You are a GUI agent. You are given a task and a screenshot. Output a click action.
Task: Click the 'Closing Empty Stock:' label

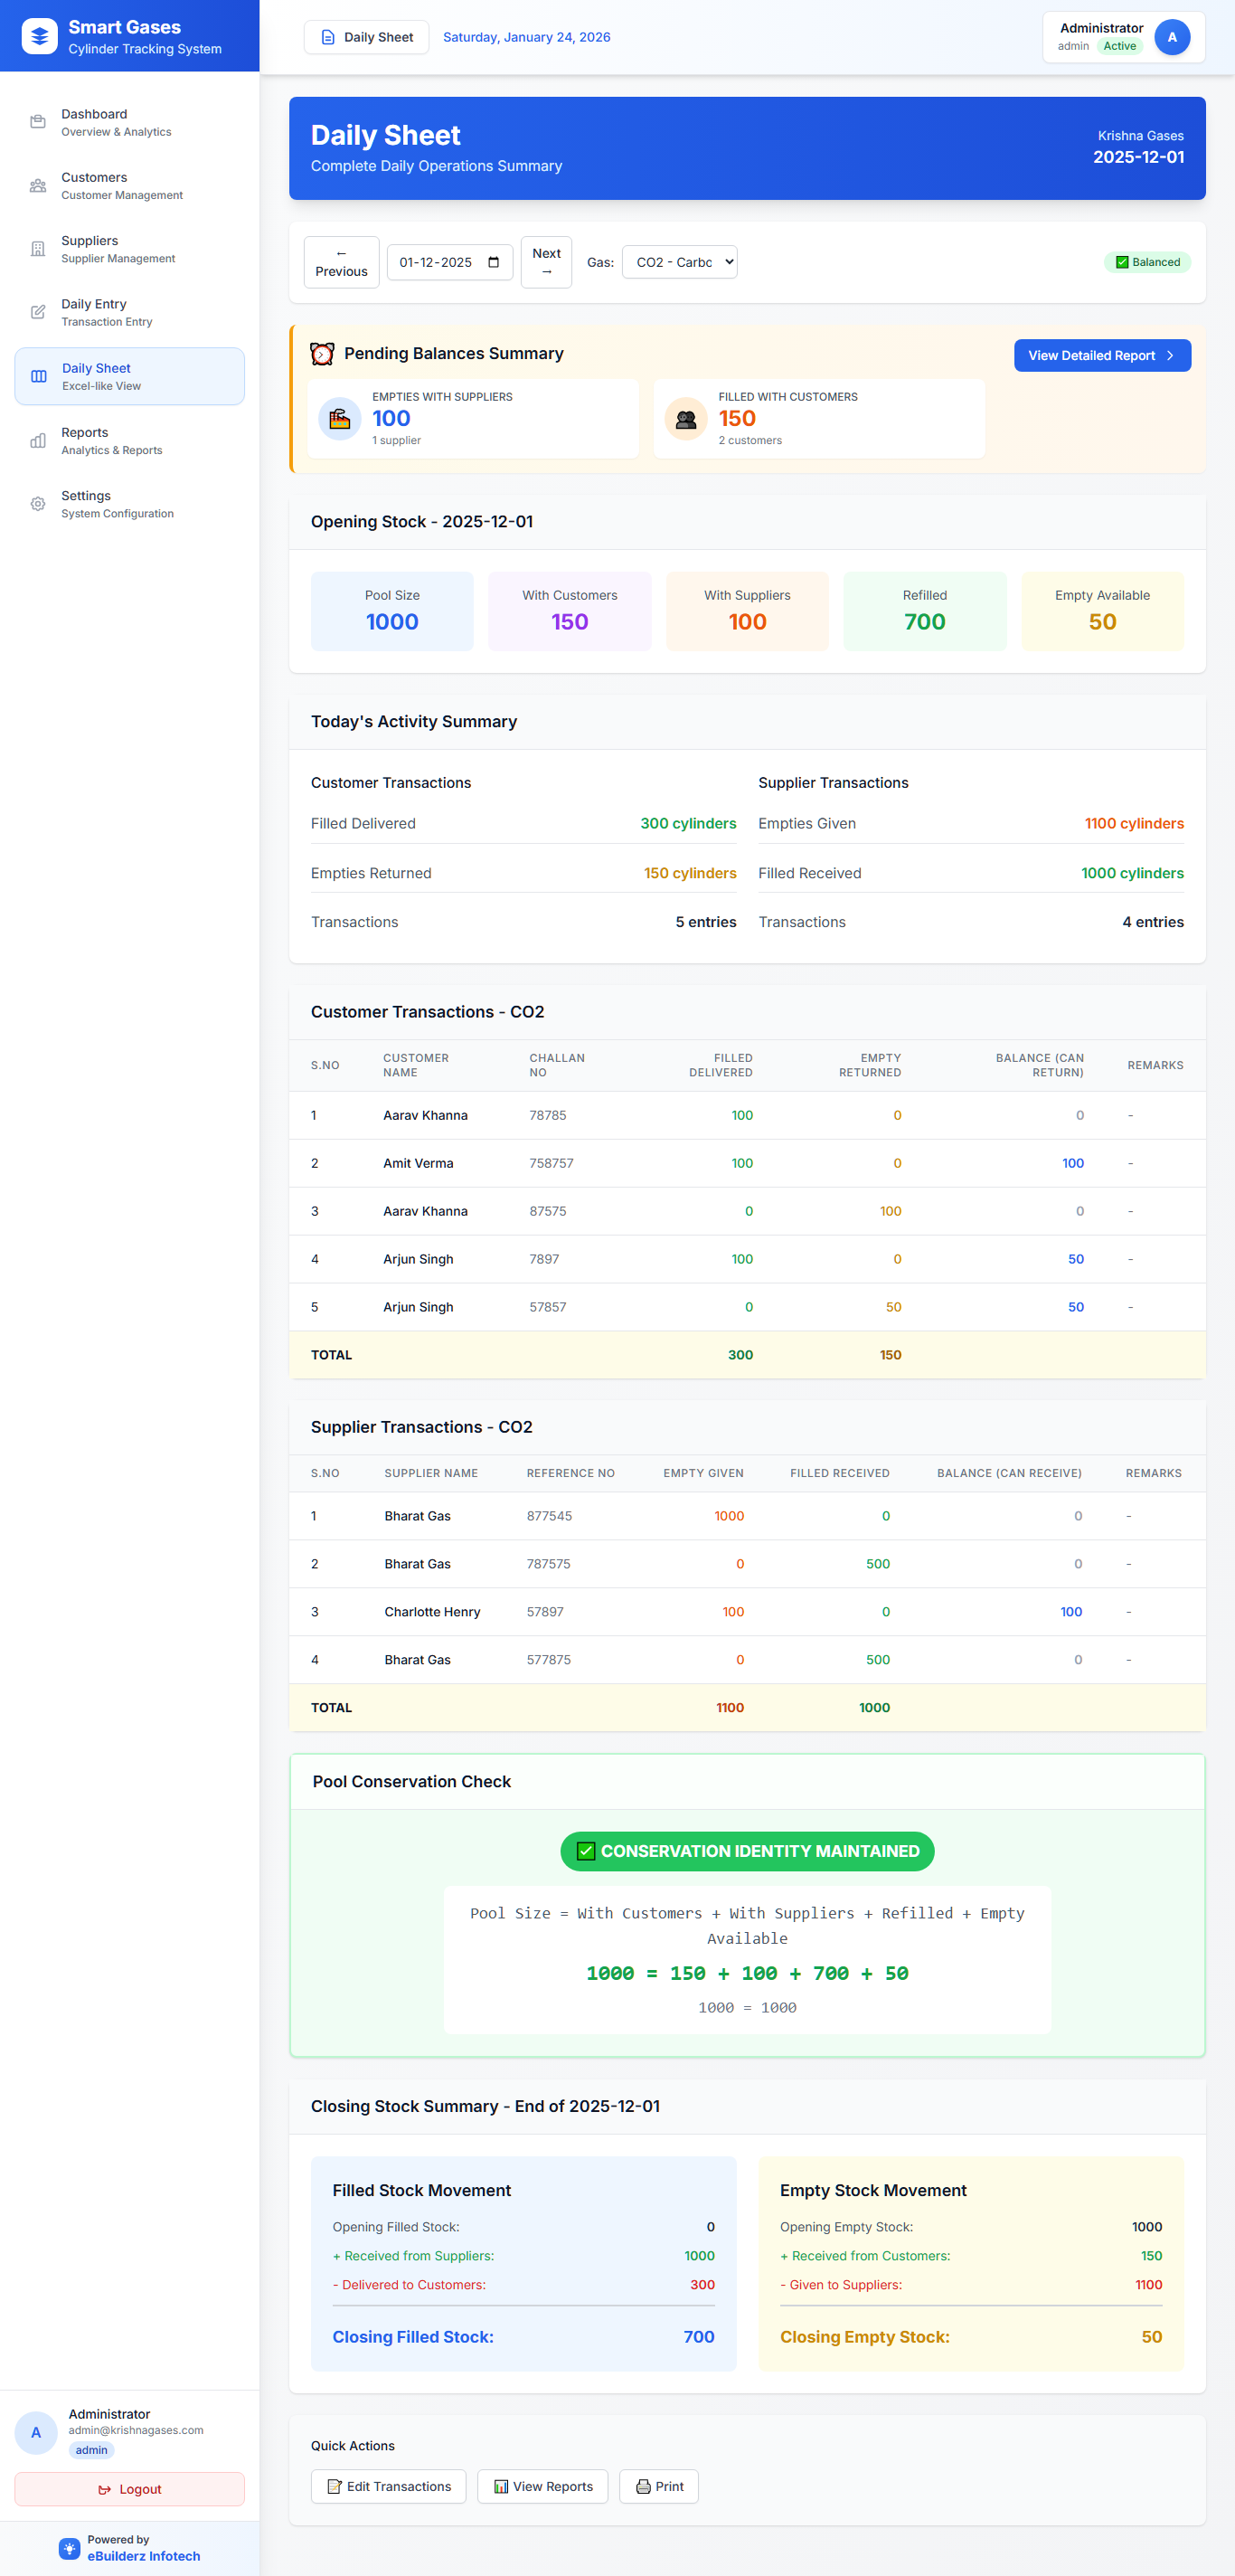[x=864, y=2337]
